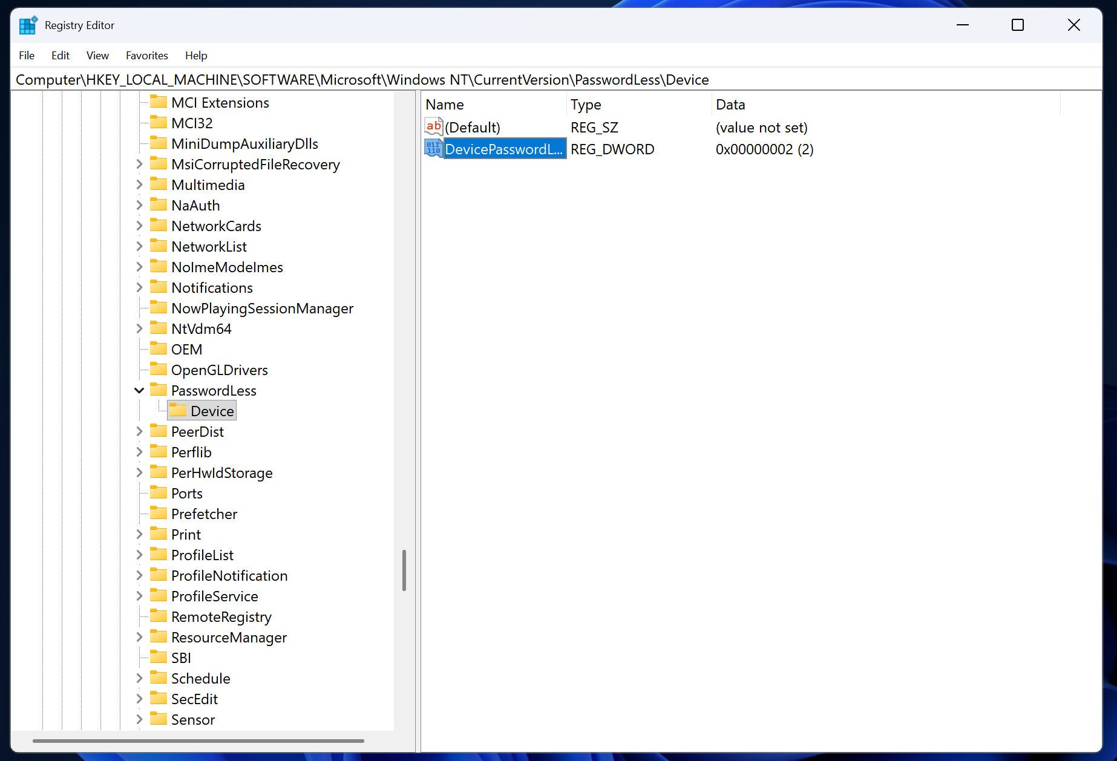This screenshot has width=1117, height=761.
Task: Open the Favorites menu
Action: 147,56
